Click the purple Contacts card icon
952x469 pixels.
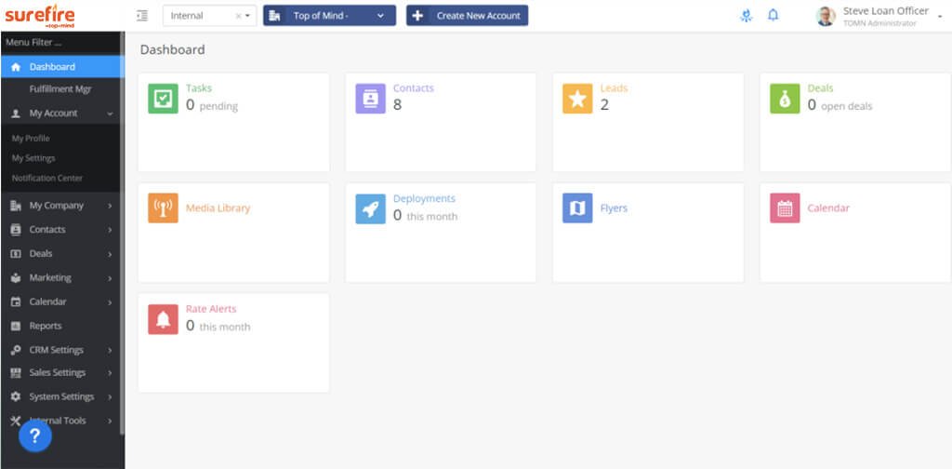(x=370, y=99)
